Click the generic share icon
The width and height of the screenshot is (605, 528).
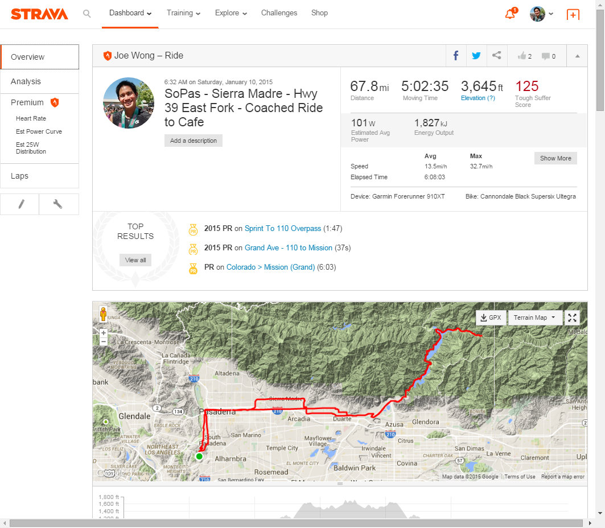pyautogui.click(x=497, y=56)
